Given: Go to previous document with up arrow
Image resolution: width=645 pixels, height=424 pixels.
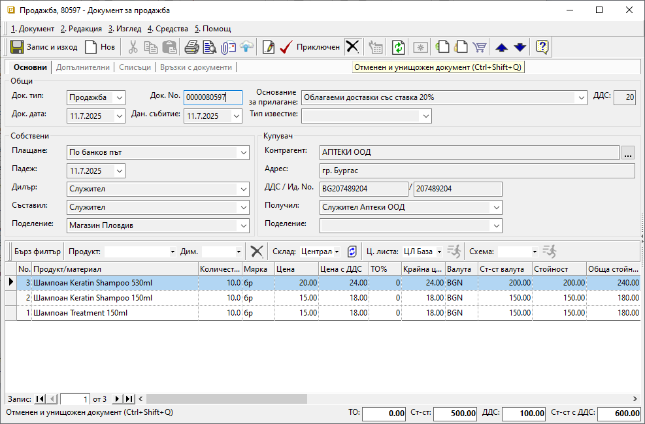Looking at the screenshot, I should click(501, 47).
